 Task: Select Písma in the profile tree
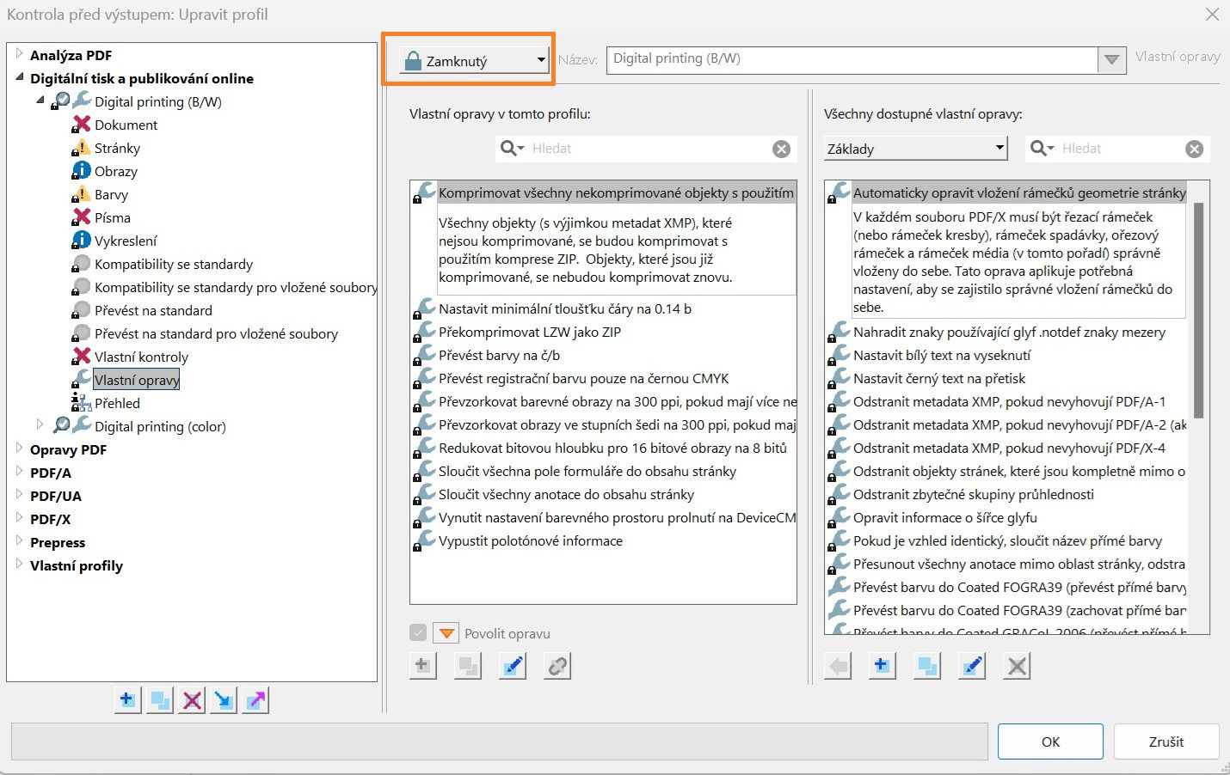(x=113, y=217)
